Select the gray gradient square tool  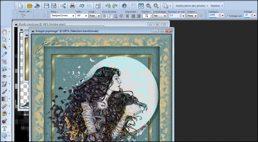[5, 99]
